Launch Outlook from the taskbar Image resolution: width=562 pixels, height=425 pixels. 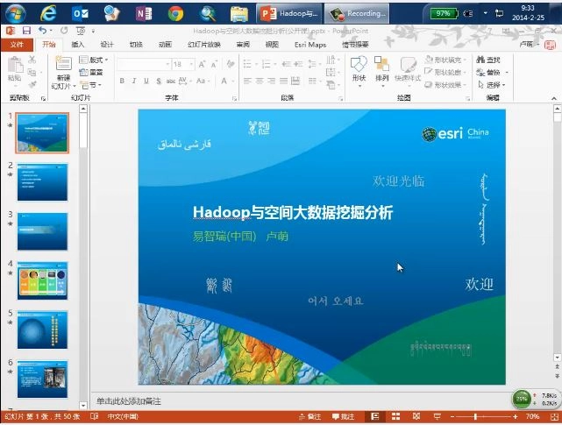pyautogui.click(x=80, y=14)
